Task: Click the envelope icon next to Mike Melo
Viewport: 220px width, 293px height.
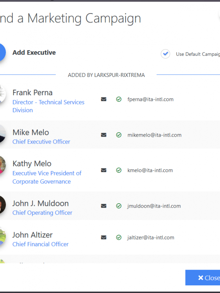Action: tap(103, 135)
